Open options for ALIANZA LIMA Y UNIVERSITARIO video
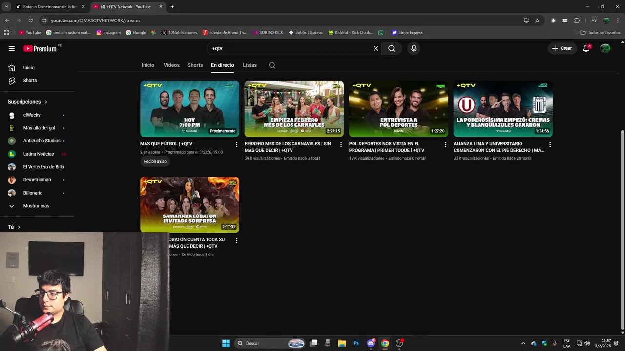625x351 pixels. pos(550,145)
